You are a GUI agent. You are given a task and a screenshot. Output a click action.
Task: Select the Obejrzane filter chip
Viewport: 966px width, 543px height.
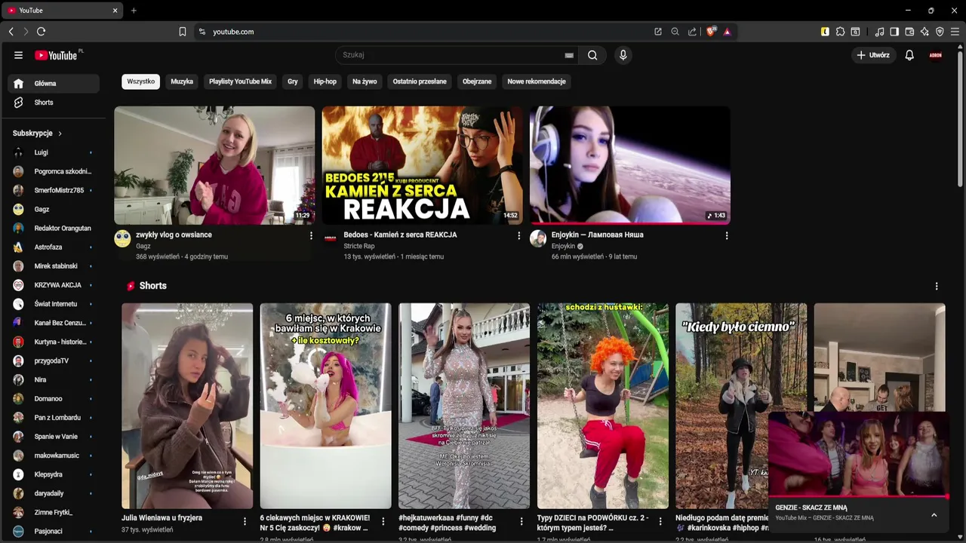477,81
